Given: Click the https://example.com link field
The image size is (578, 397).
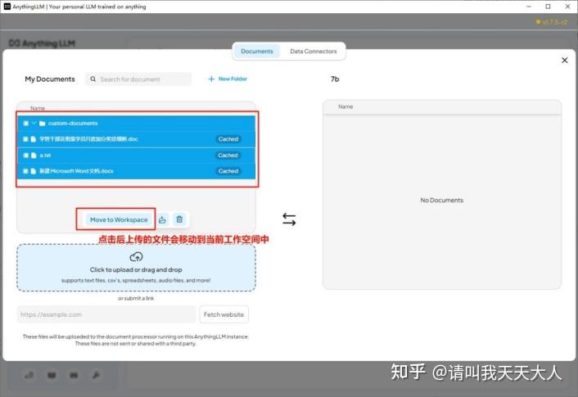Looking at the screenshot, I should (x=106, y=314).
